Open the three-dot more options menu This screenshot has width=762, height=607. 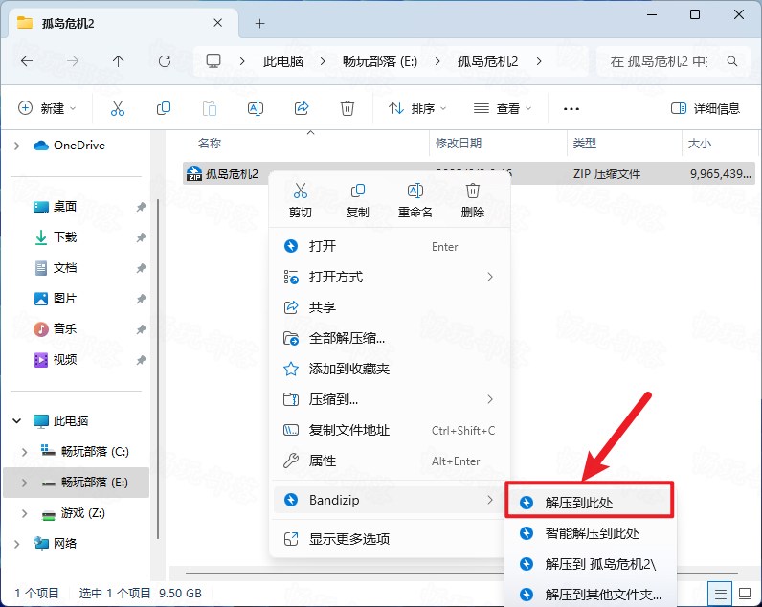pos(571,109)
